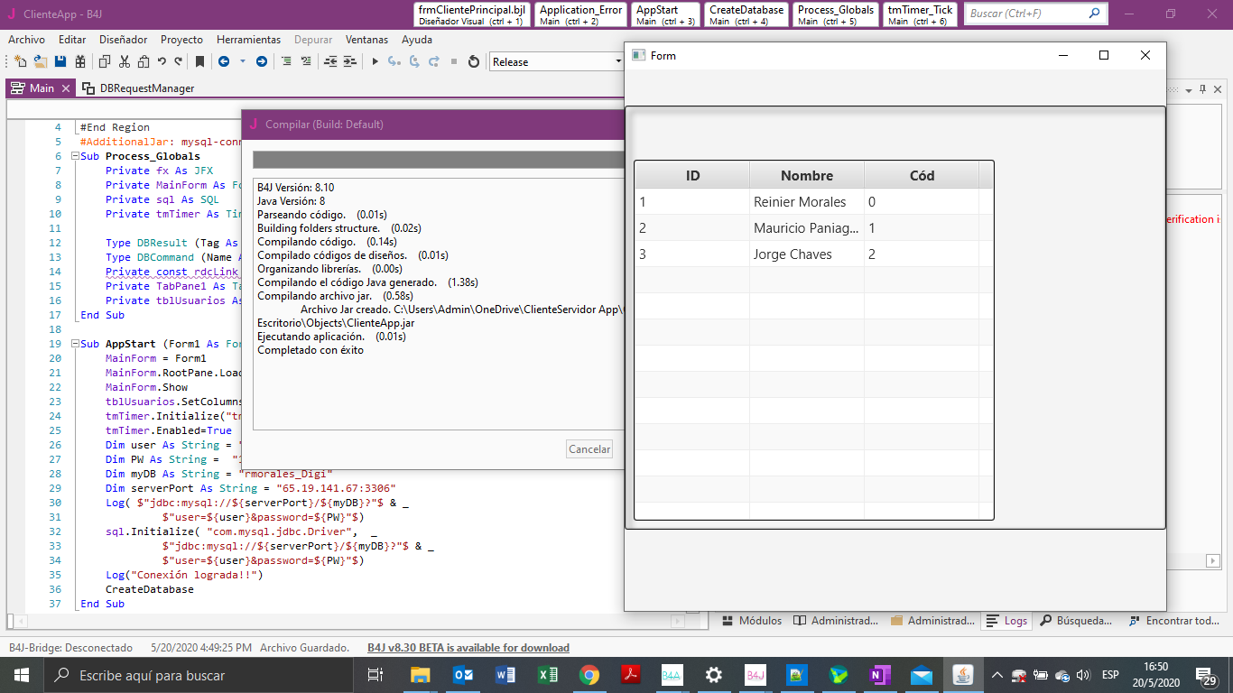Select the Reinier Morales table row

(x=813, y=201)
